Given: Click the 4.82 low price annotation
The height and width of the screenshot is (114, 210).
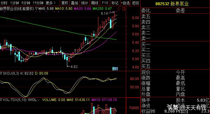Looking at the screenshot, I should [74, 67].
